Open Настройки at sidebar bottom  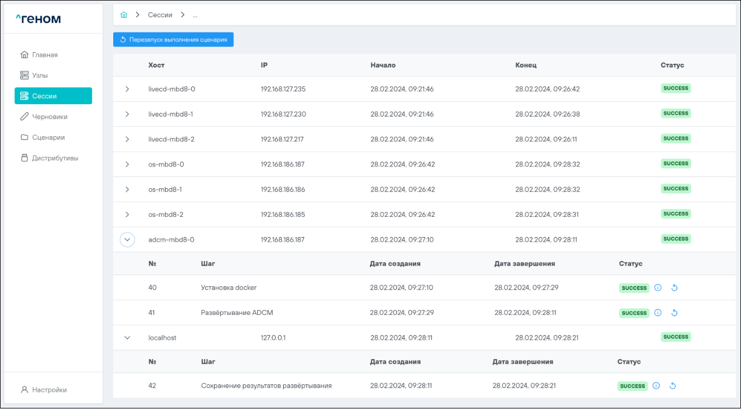(x=49, y=390)
